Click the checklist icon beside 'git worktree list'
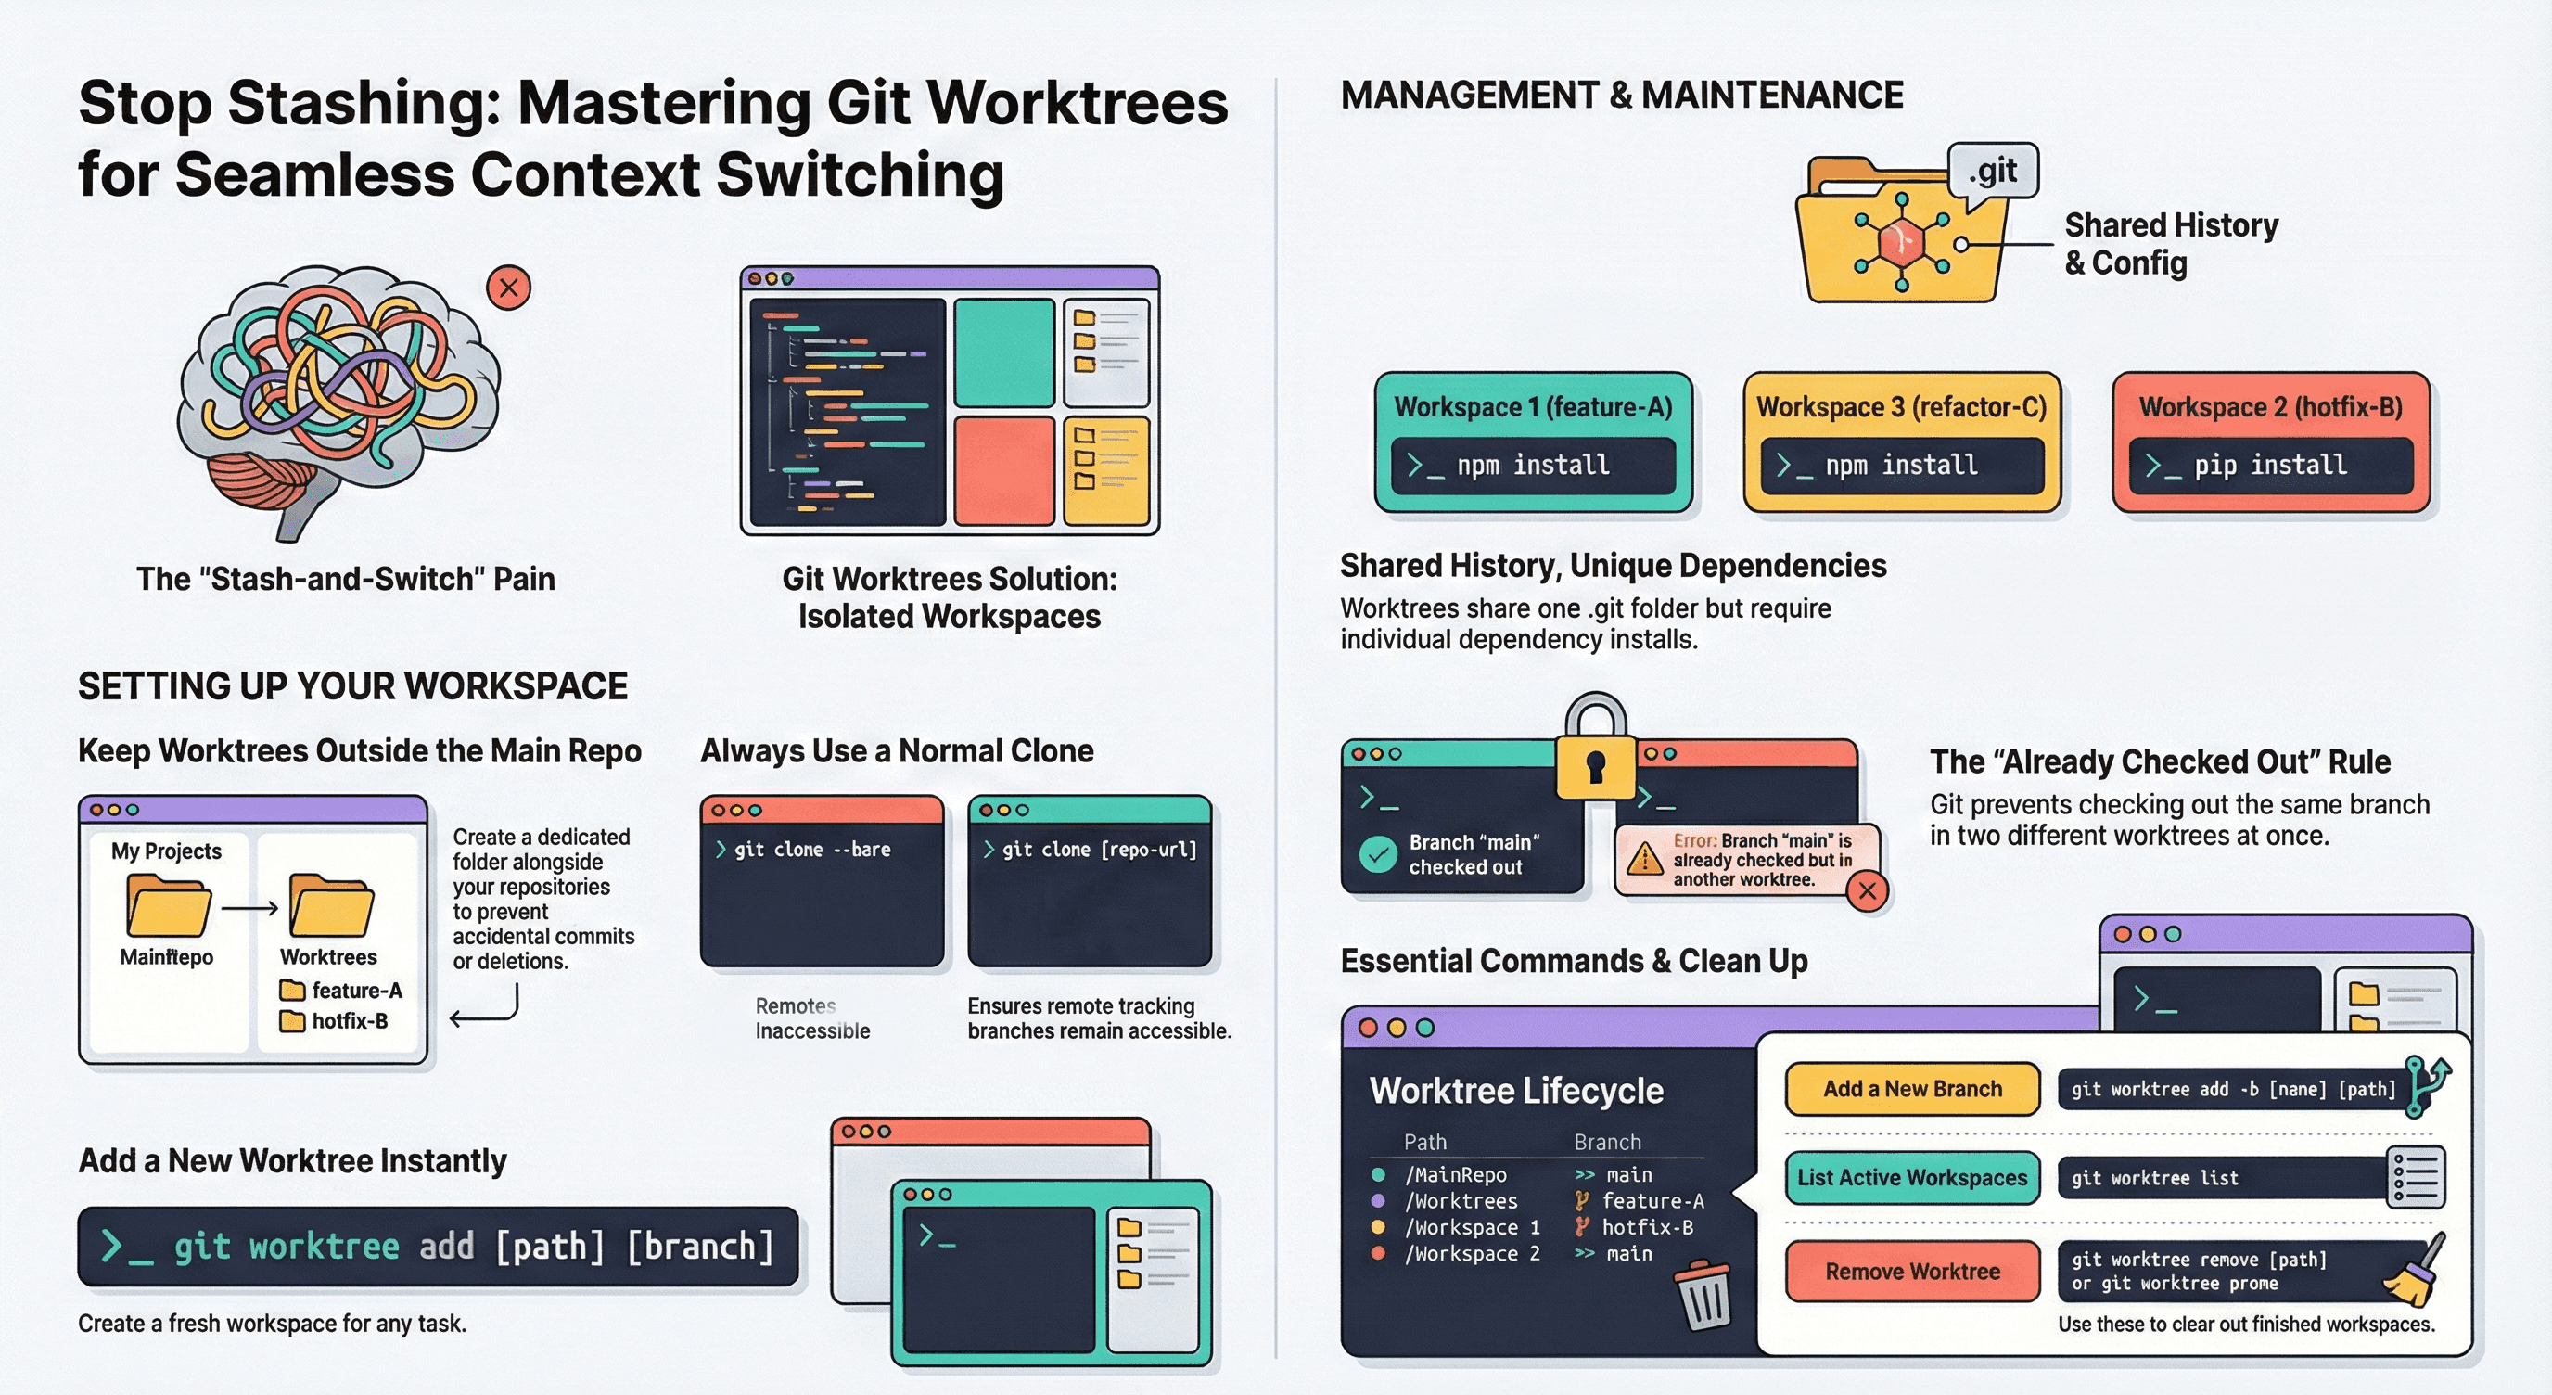The width and height of the screenshot is (2552, 1395). (x=2418, y=1178)
